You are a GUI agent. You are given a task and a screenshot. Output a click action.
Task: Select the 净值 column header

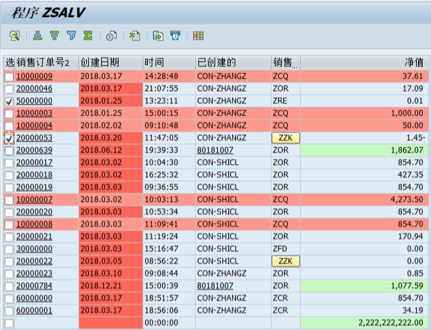point(364,62)
